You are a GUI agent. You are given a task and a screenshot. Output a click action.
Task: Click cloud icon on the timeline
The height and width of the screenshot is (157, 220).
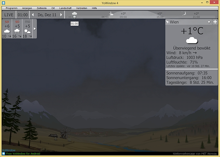click(74, 13)
